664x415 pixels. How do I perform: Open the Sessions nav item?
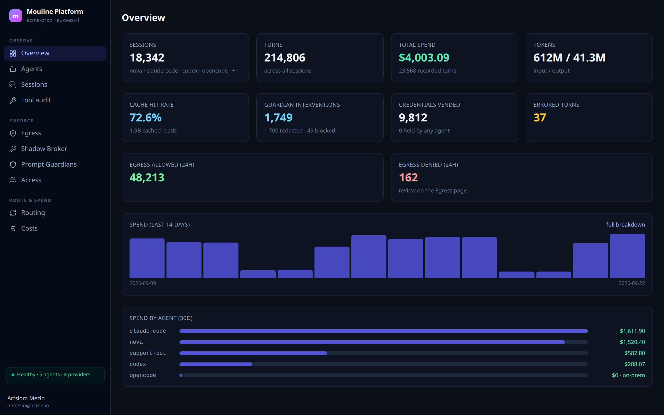(x=55, y=85)
